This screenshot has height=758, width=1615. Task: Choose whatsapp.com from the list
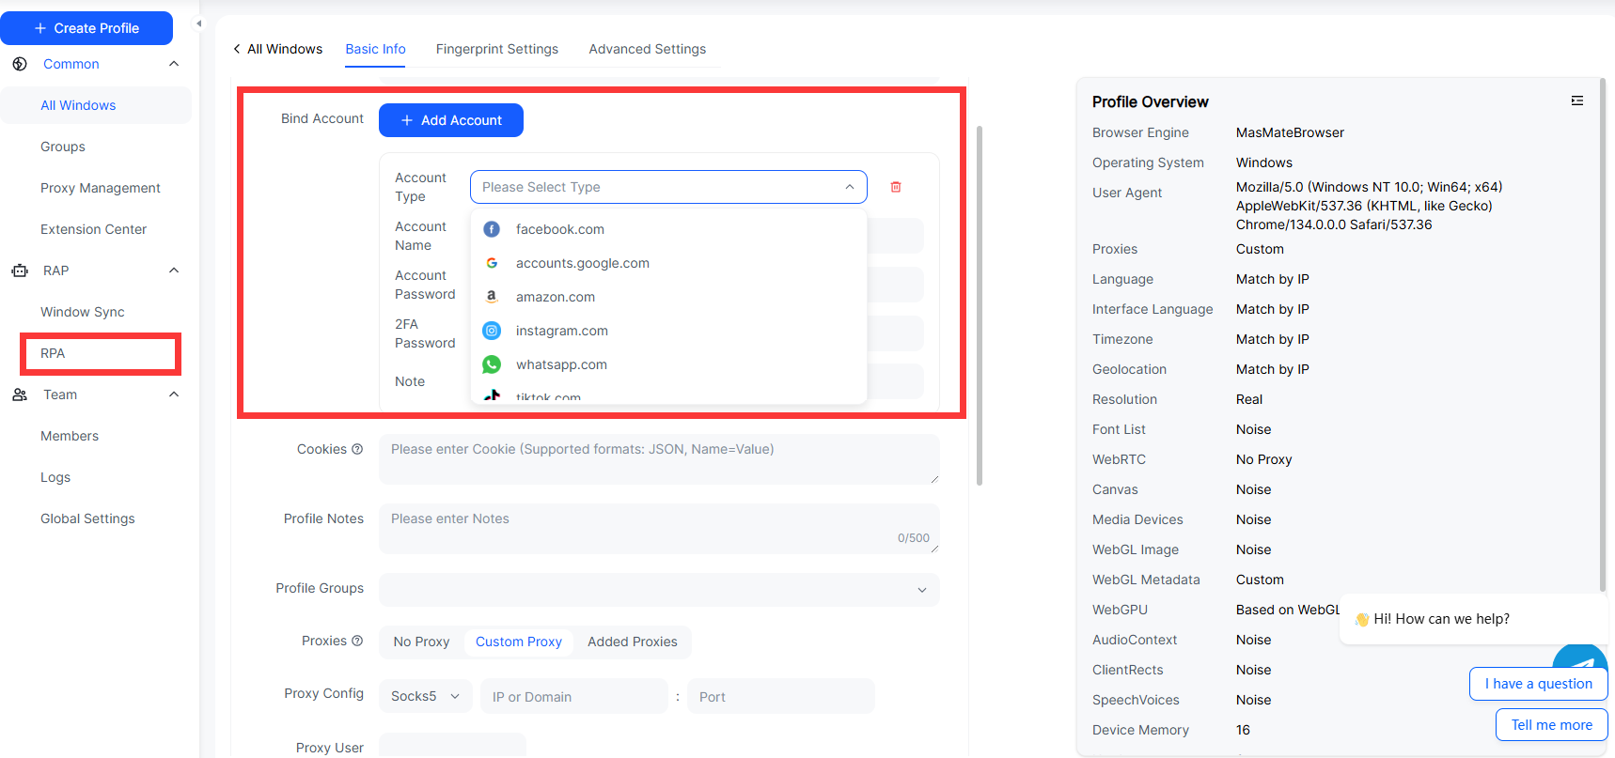click(561, 364)
